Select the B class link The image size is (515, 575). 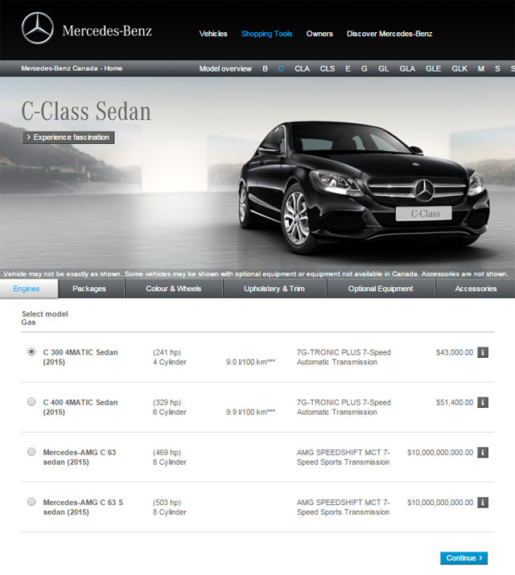[265, 68]
